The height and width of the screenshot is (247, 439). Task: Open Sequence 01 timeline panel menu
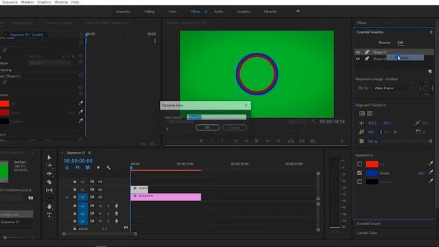tap(89, 152)
